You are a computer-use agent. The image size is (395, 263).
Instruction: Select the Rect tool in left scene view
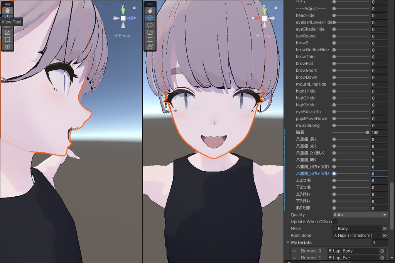(7, 40)
